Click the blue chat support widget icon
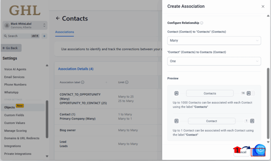This screenshot has width=271, height=161. coord(260,150)
